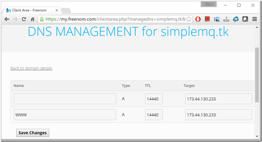Minimize the browser window
This screenshot has width=262, height=142.
(225, 5)
